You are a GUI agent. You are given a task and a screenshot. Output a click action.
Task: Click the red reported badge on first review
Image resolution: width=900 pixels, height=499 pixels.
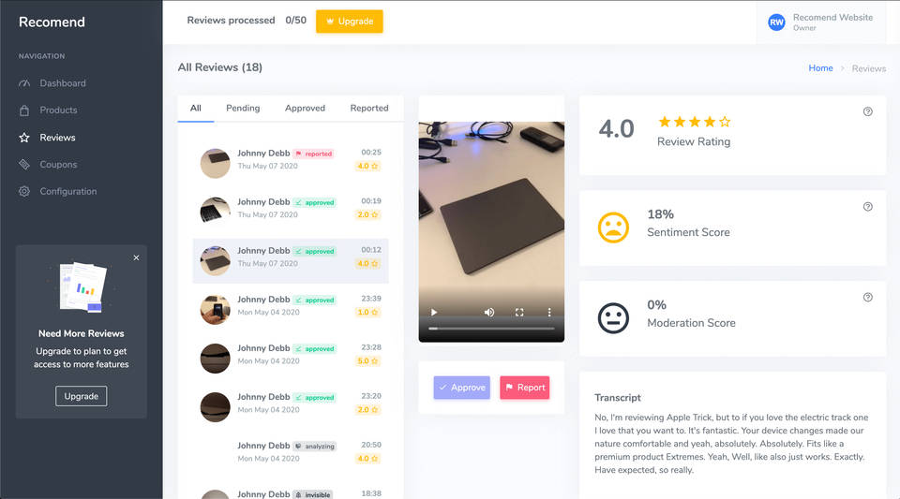314,154
